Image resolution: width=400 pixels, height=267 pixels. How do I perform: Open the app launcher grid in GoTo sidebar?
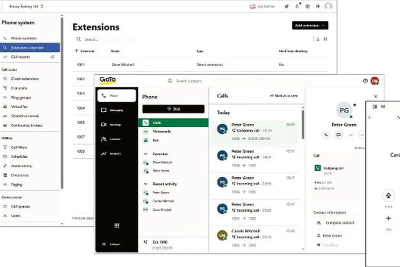click(x=117, y=225)
